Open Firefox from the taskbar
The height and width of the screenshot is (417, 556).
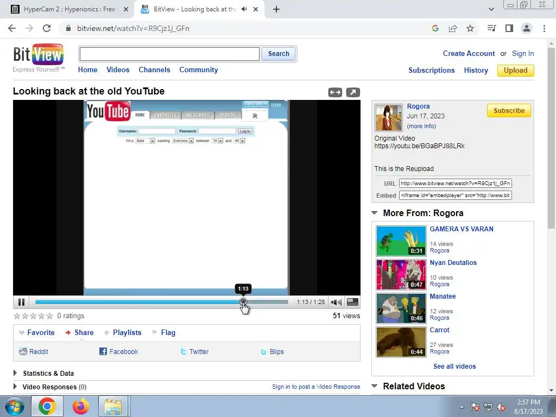tap(81, 406)
